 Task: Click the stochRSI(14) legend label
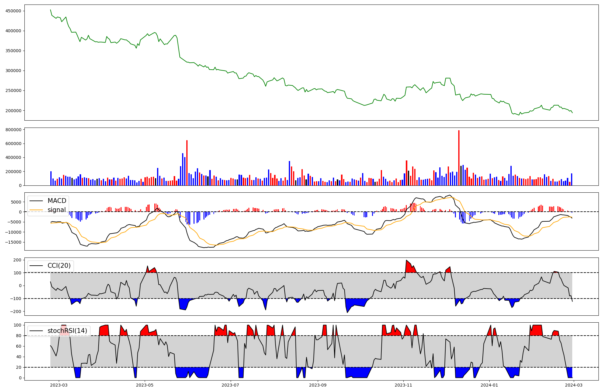pyautogui.click(x=67, y=331)
